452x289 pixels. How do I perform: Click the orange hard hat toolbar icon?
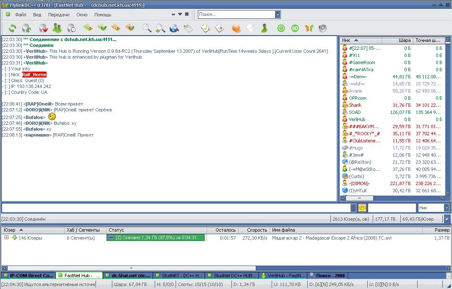click(236, 28)
